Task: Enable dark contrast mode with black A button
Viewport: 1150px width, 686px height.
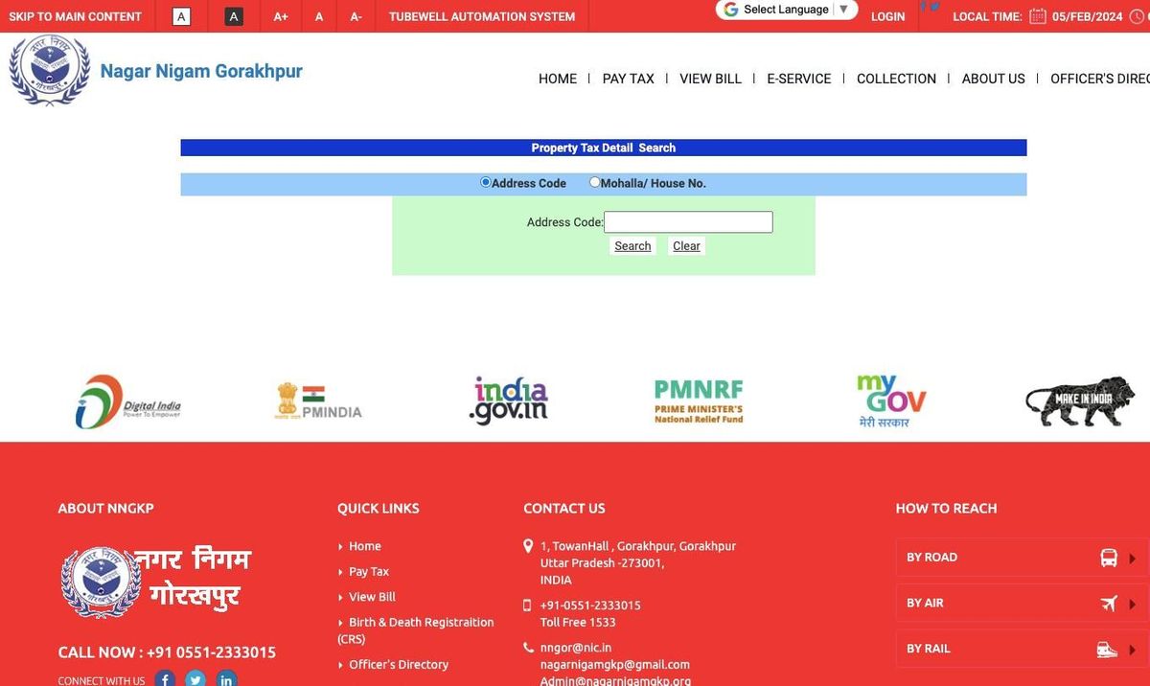Action: (x=233, y=16)
